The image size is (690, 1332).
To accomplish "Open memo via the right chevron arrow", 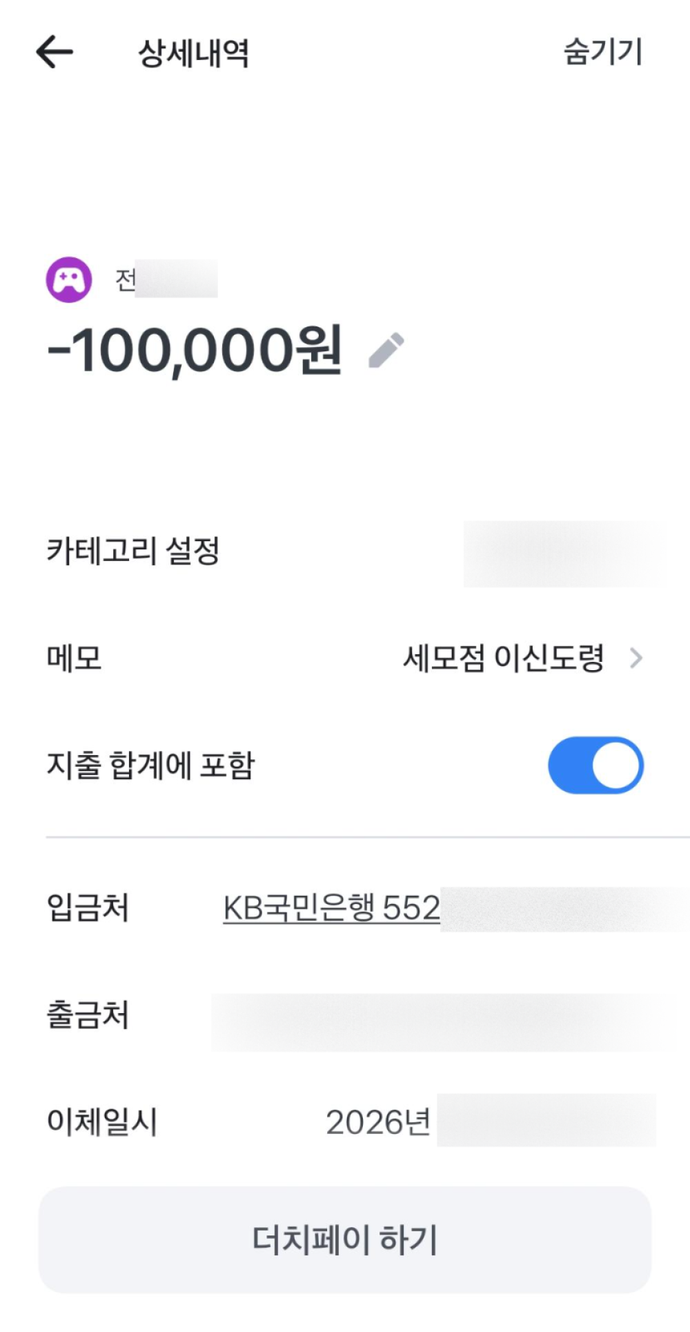I will [x=636, y=658].
